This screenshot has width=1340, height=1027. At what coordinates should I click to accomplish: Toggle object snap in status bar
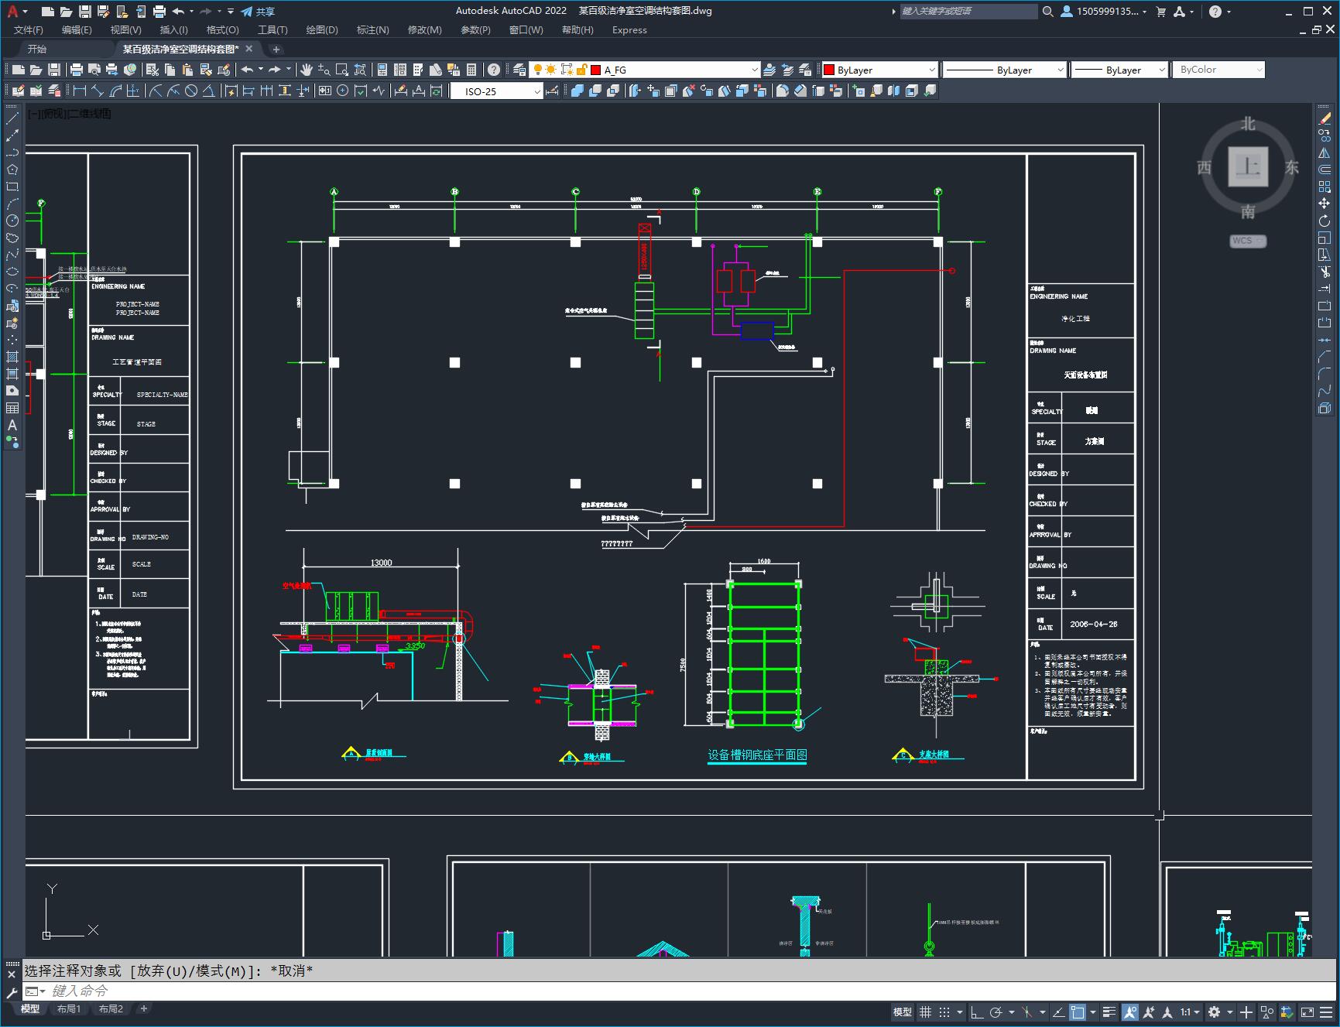1078,1012
